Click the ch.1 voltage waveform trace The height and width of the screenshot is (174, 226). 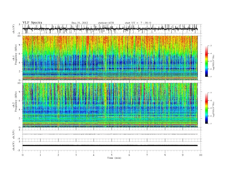pyautogui.click(x=110, y=29)
